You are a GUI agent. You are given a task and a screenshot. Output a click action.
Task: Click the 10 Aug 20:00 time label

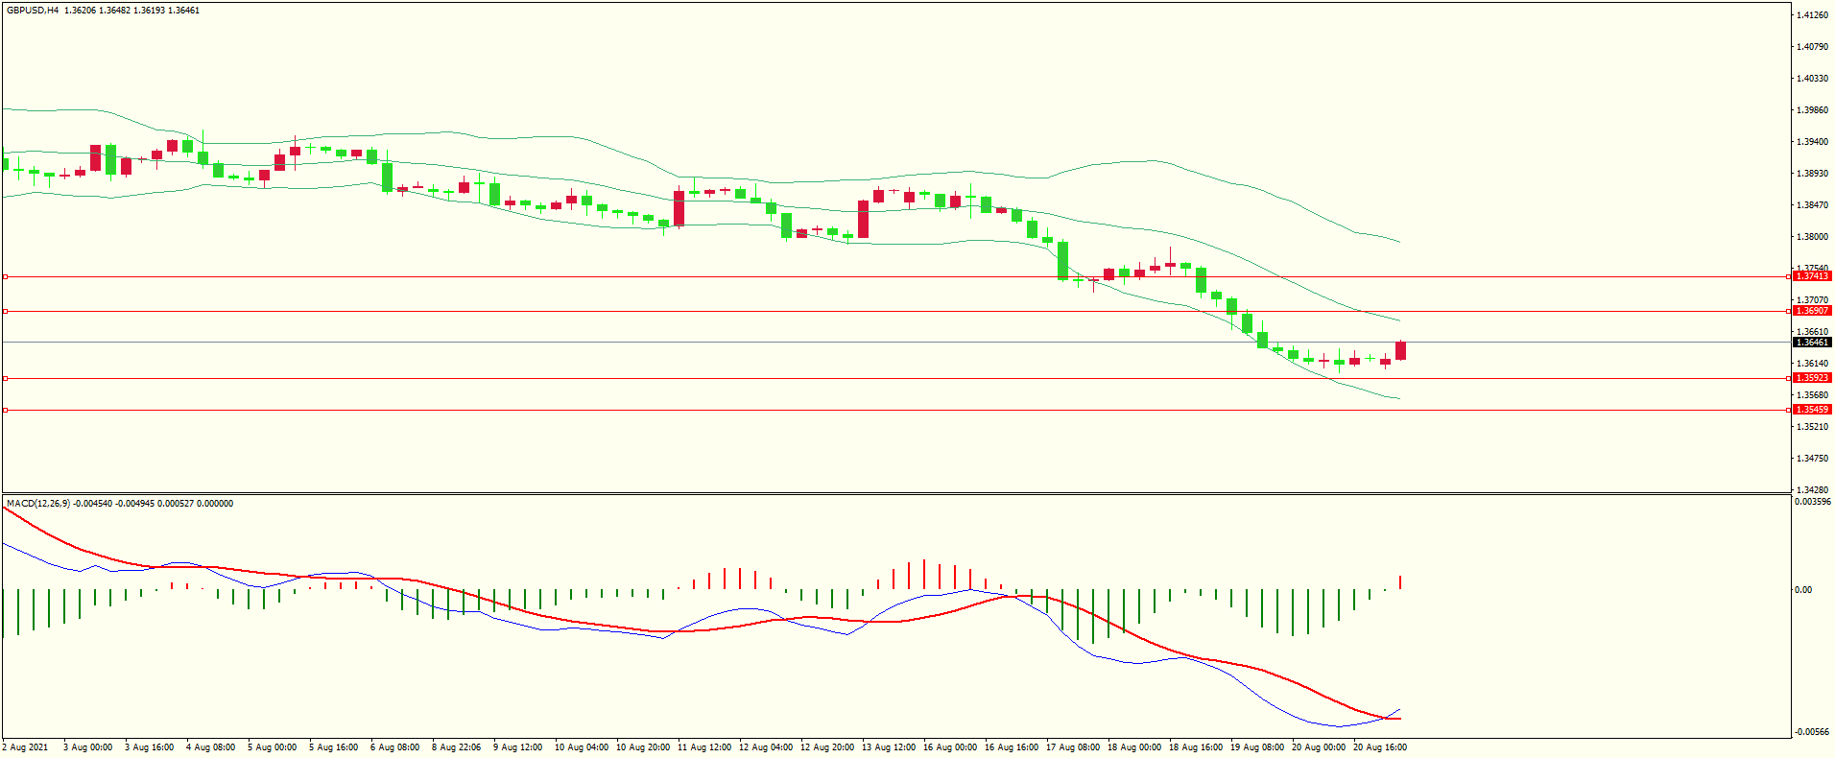[x=643, y=747]
